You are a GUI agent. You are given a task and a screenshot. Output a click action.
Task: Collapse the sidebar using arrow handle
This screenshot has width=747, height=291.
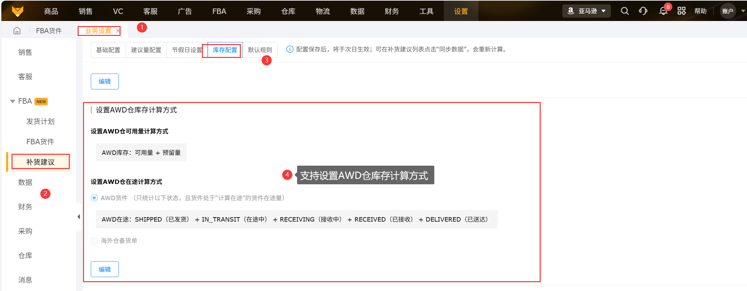click(x=79, y=216)
